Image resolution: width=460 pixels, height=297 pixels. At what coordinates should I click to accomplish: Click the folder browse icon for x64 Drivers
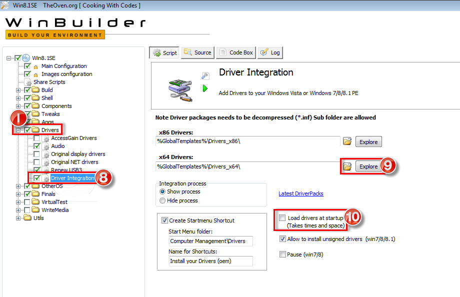[x=347, y=166]
